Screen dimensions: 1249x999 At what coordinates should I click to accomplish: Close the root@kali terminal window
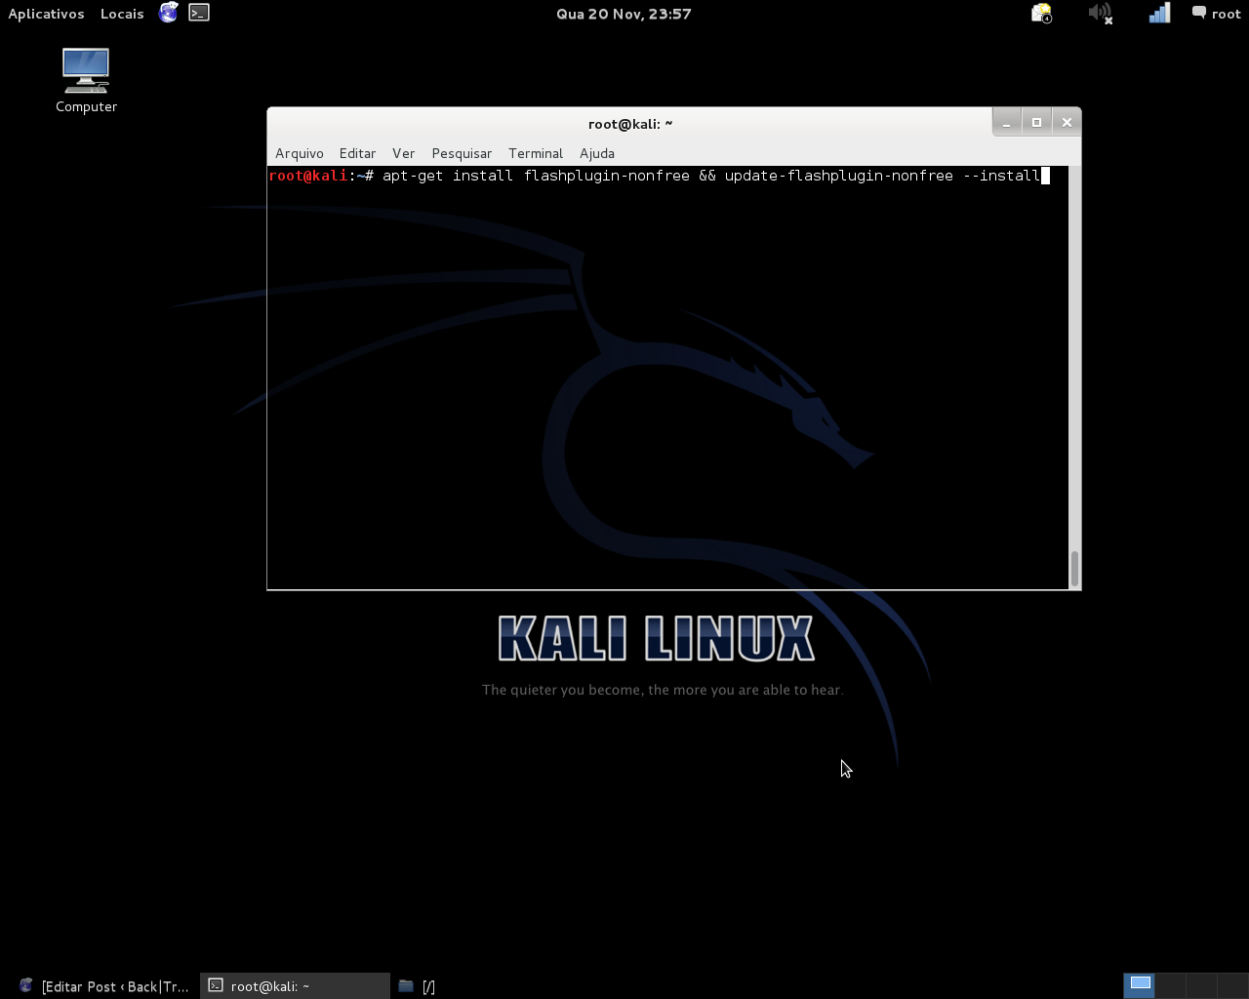(1067, 122)
